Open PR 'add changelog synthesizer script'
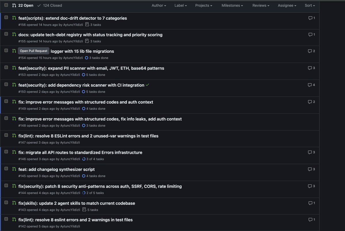This screenshot has width=345, height=231. click(56, 170)
